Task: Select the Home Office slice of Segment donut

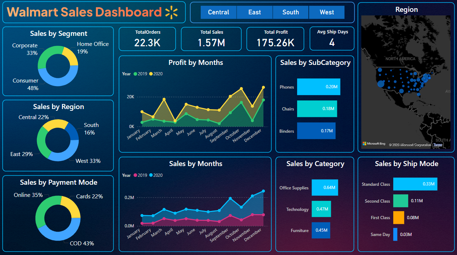Action: [71, 56]
